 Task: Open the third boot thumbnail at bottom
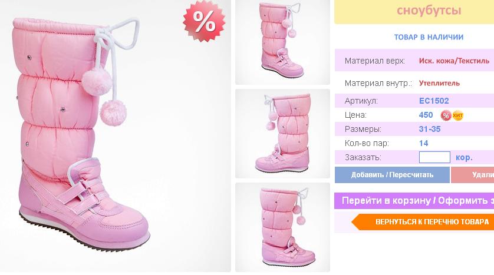pyautogui.click(x=282, y=227)
